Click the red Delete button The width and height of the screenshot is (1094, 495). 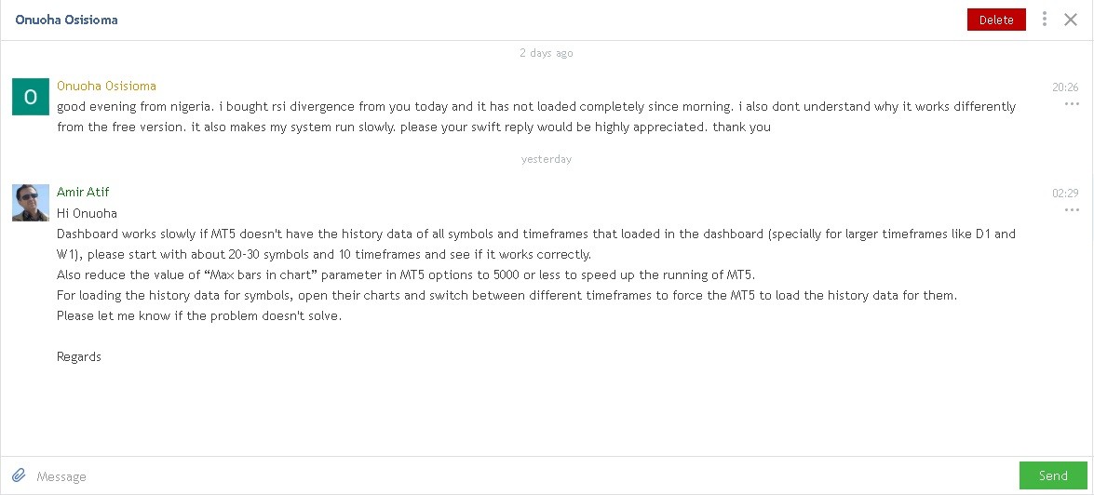(x=995, y=20)
